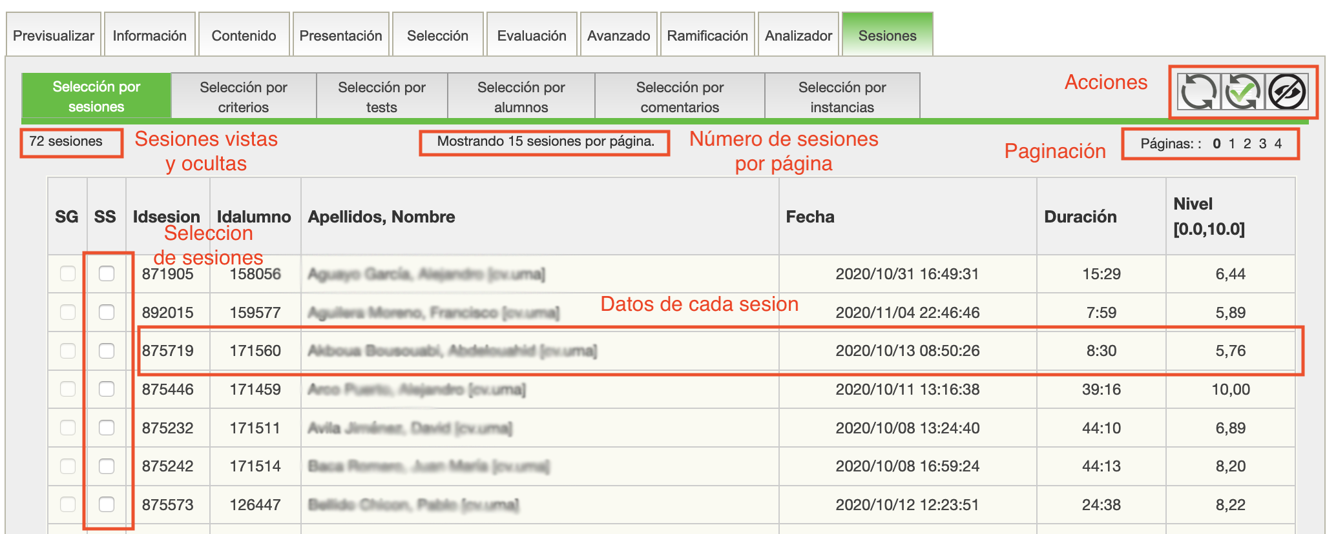
Task: Select the Selección por criterios subtab
Action: pyautogui.click(x=244, y=97)
